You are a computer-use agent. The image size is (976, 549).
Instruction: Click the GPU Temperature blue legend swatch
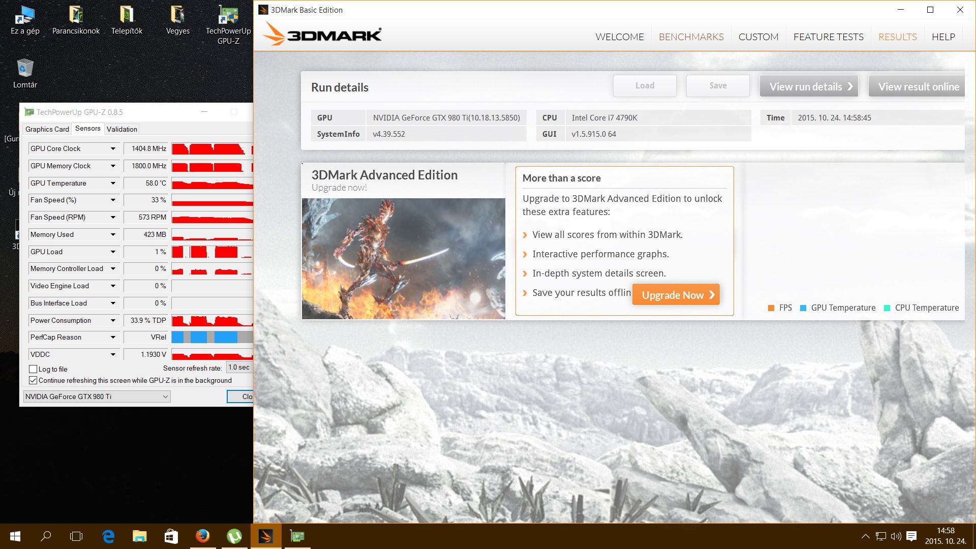[x=803, y=308]
